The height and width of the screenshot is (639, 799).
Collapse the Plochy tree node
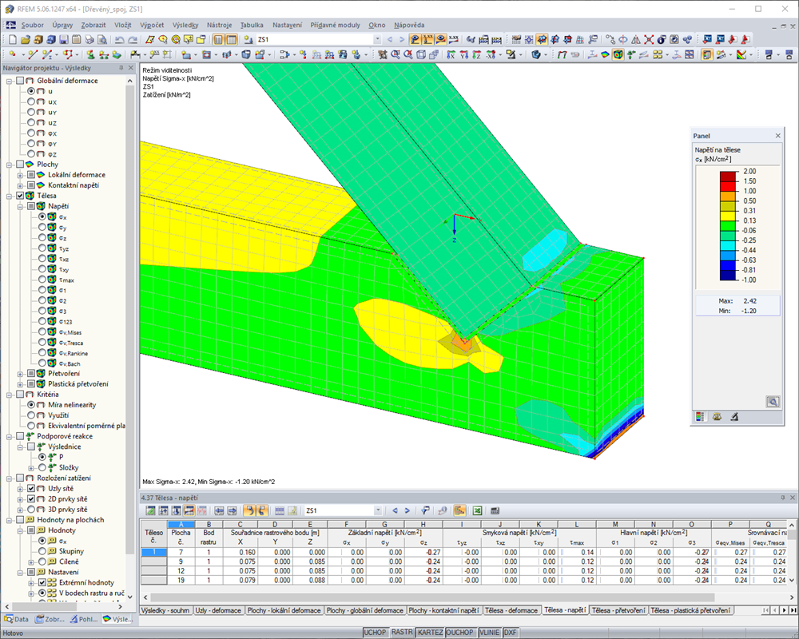pos(9,164)
